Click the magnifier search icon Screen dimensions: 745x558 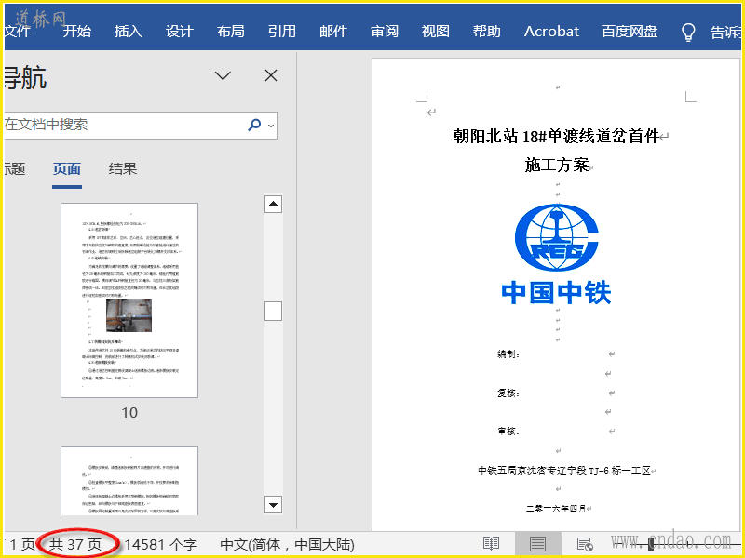[x=254, y=125]
